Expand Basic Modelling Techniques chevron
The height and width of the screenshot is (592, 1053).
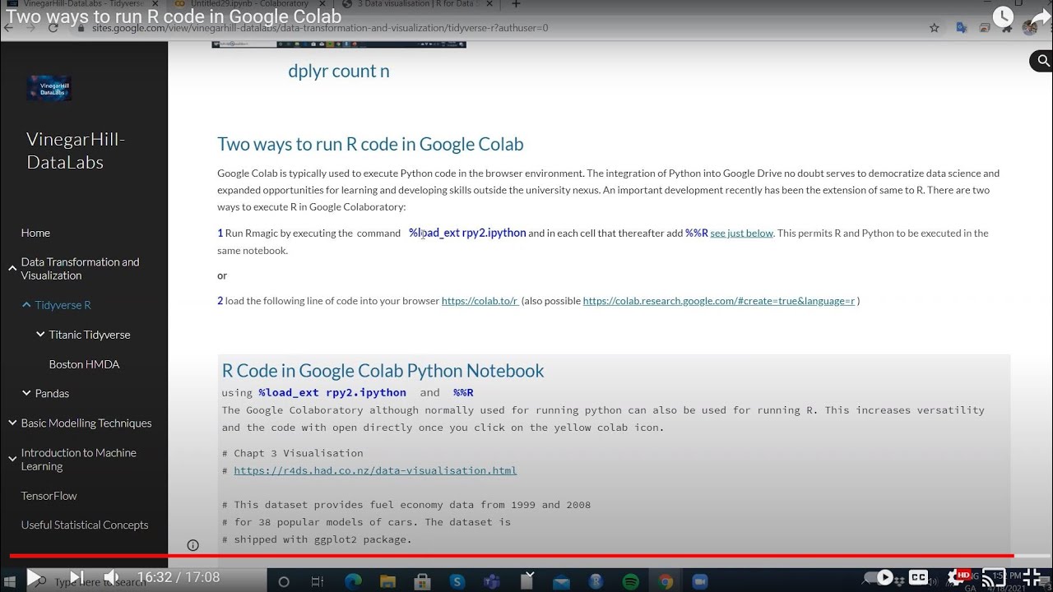[x=12, y=423]
